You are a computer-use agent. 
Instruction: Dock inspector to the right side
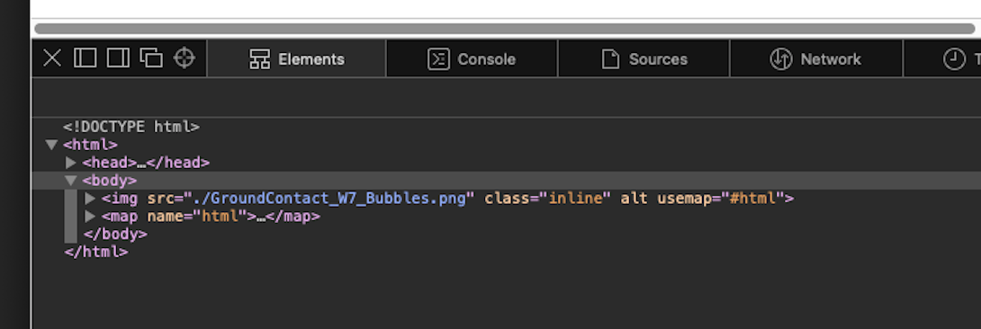pos(118,58)
